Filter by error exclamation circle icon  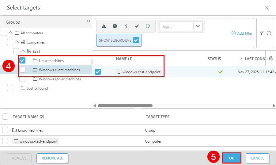[115, 26]
